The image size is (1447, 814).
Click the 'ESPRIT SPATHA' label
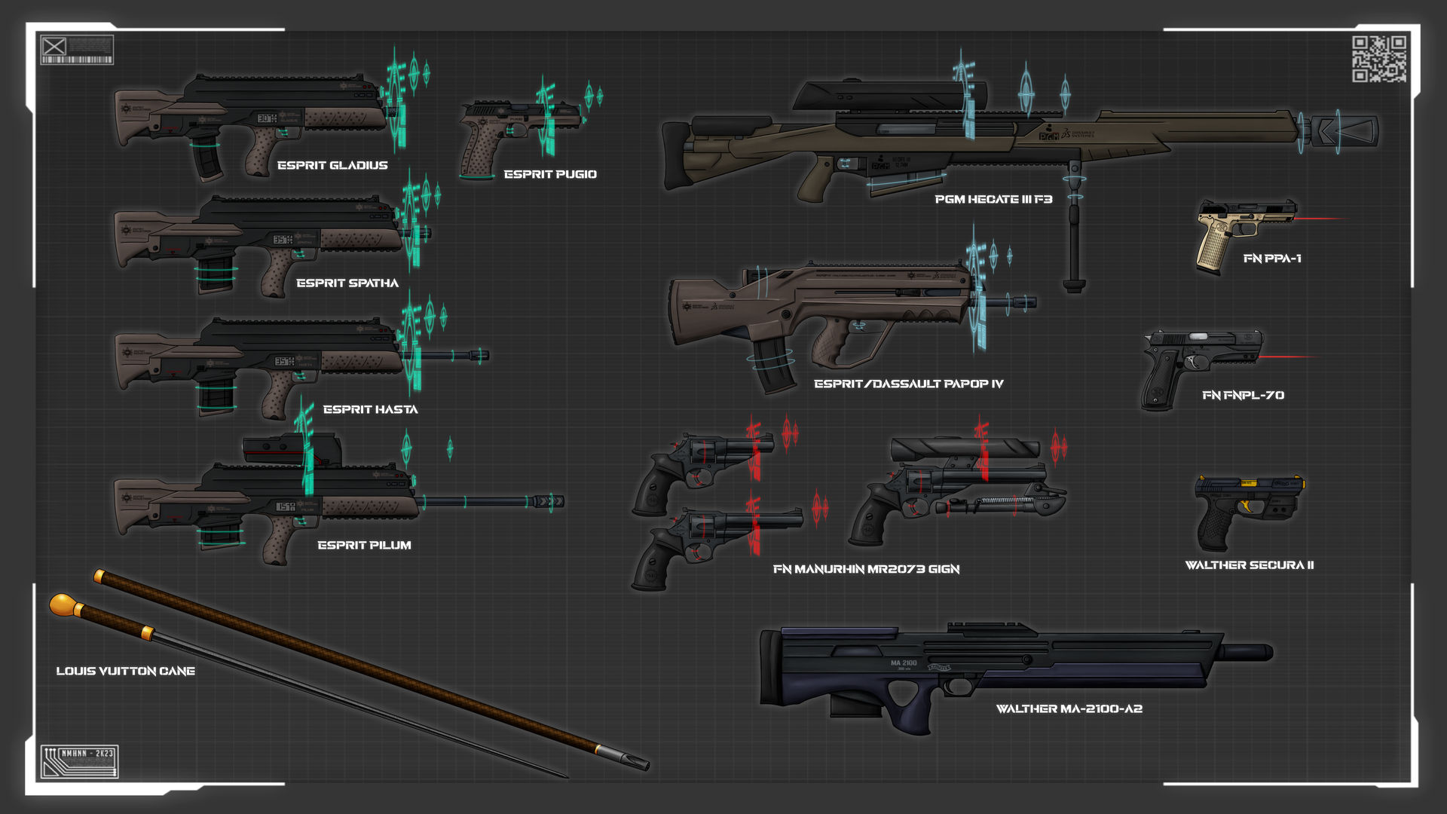pos(347,283)
